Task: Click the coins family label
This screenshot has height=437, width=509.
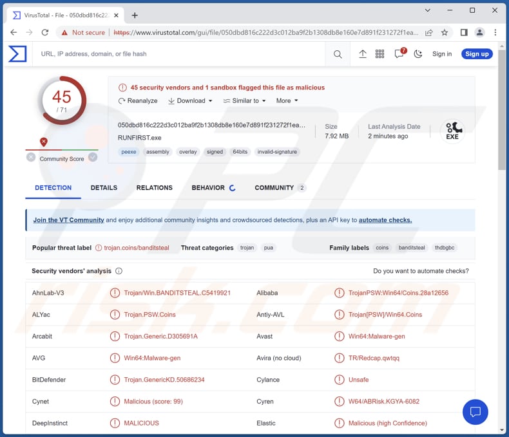Action: (x=382, y=248)
